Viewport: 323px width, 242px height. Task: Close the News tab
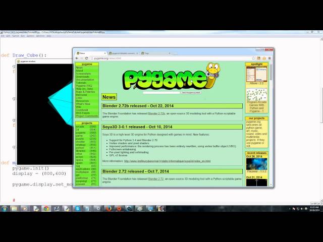[x=105, y=53]
